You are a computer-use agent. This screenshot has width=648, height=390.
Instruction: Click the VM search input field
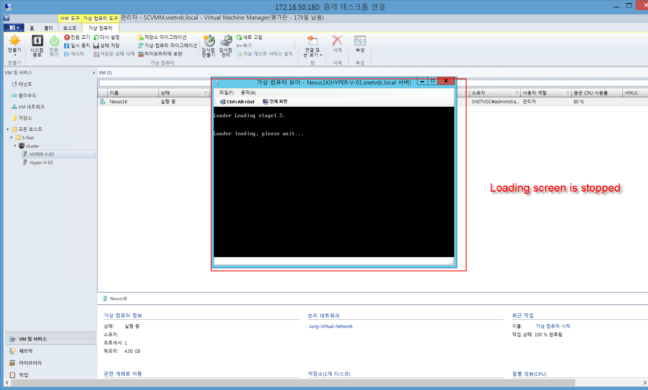tap(155, 83)
